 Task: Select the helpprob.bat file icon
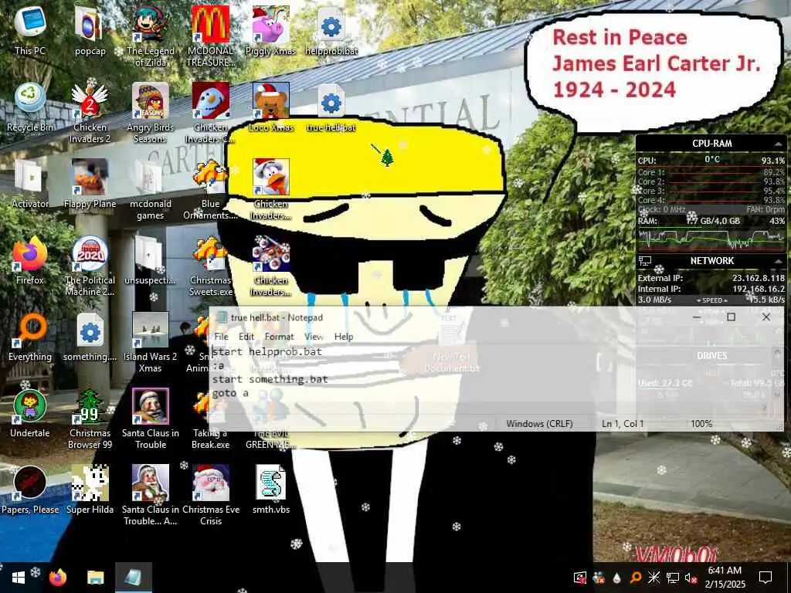[331, 30]
